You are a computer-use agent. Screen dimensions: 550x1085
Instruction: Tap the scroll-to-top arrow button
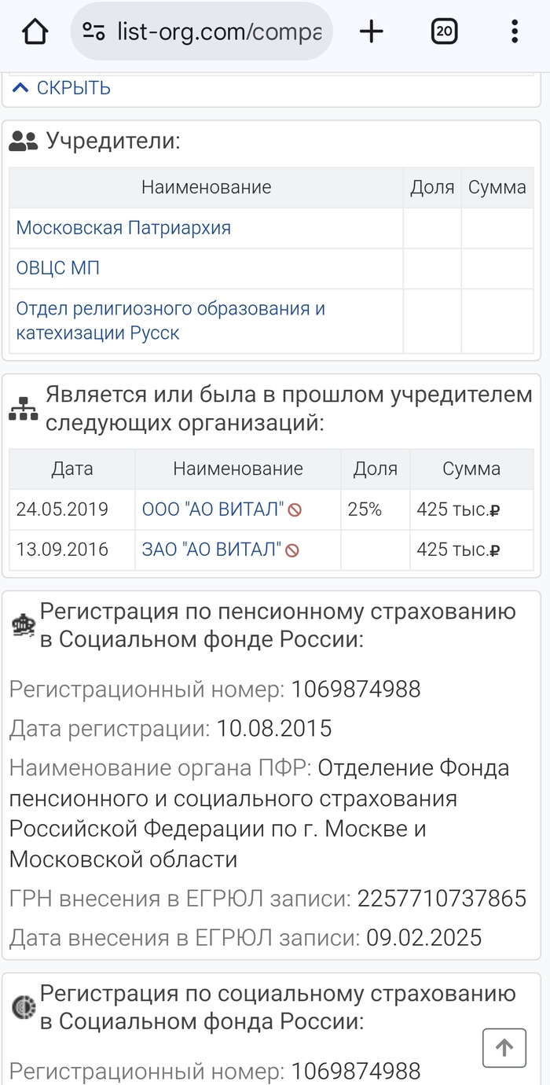click(504, 1047)
